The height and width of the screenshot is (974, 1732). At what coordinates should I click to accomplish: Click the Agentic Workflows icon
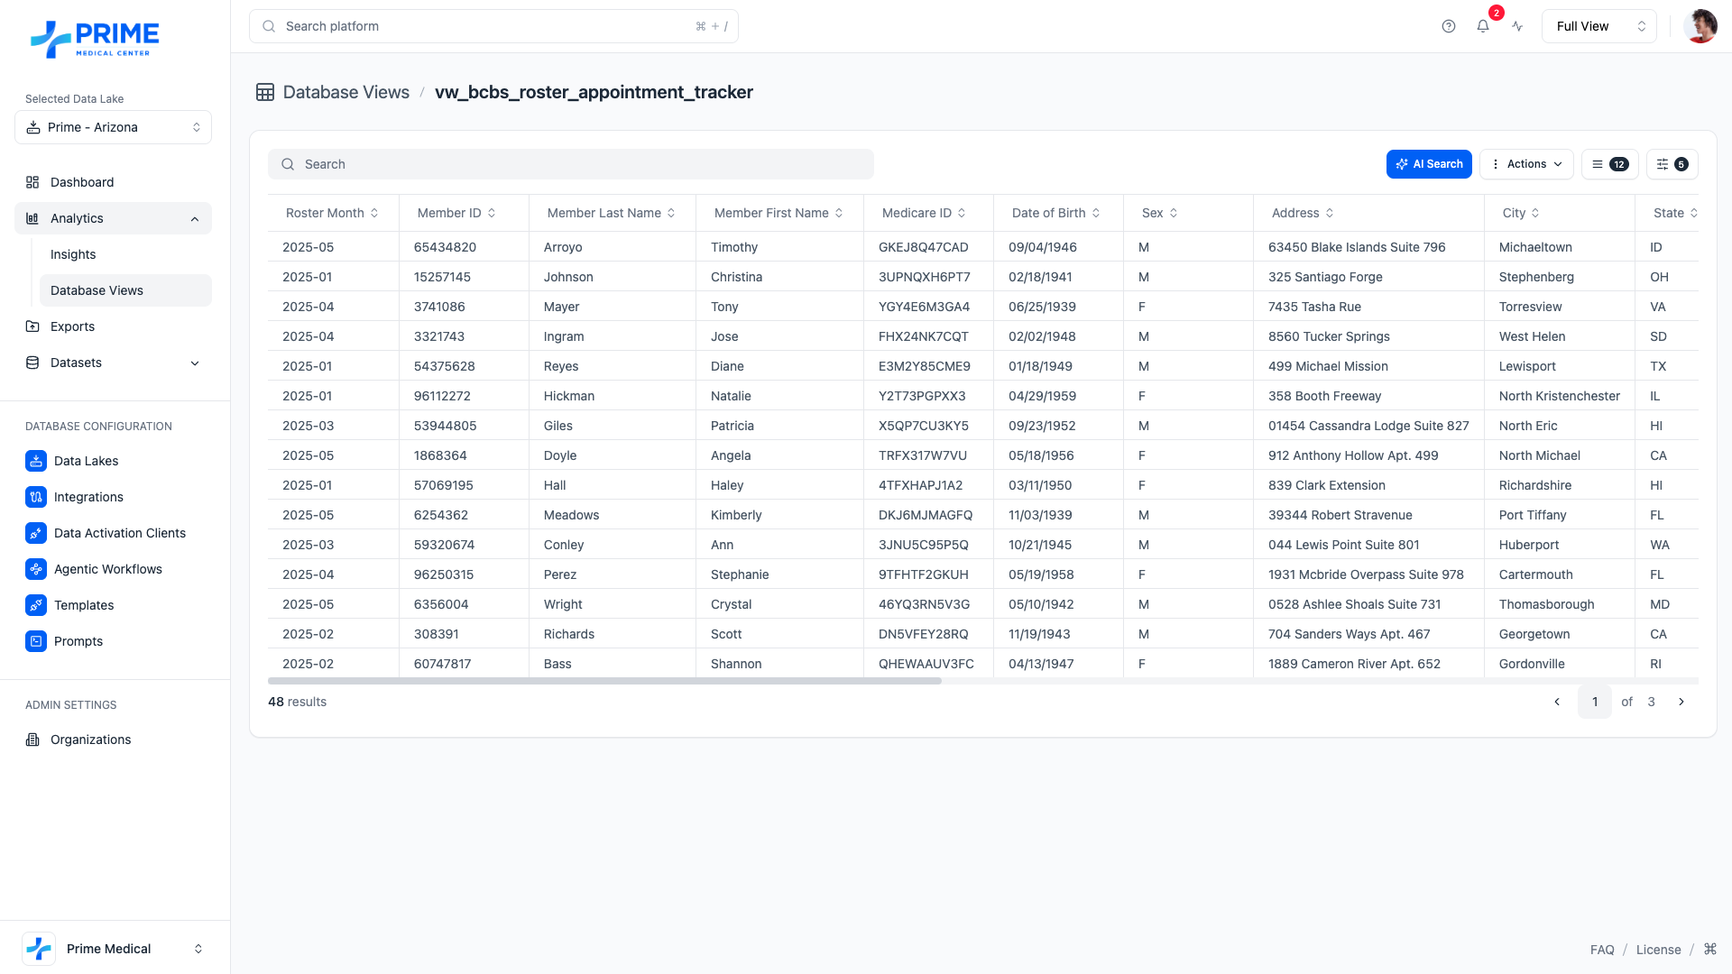[36, 569]
